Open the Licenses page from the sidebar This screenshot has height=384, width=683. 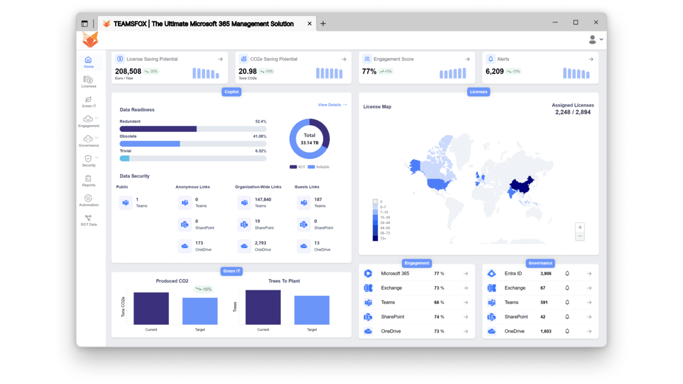[89, 82]
